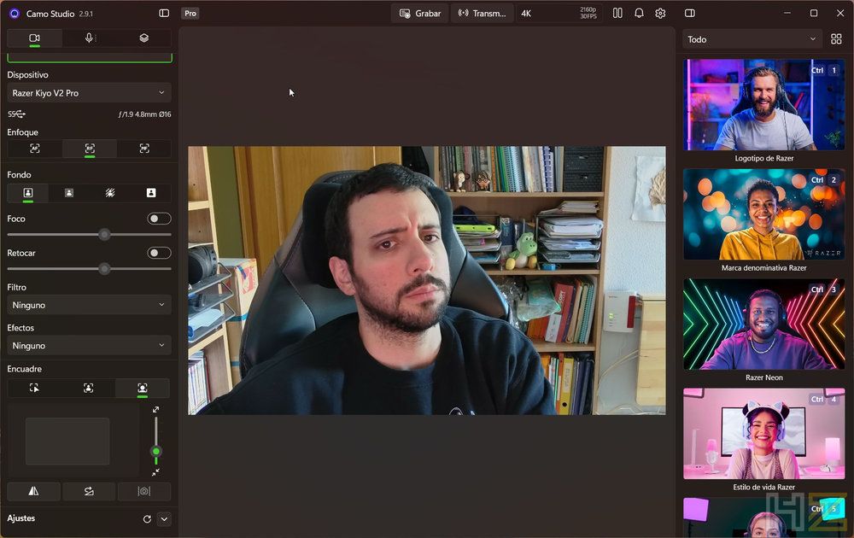Click the lens info f/1.9 4.8mm text
Image resolution: width=854 pixels, height=538 pixels.
(x=145, y=114)
